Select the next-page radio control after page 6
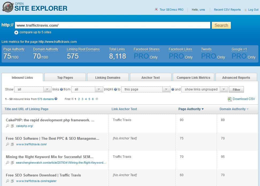 click(x=97, y=99)
